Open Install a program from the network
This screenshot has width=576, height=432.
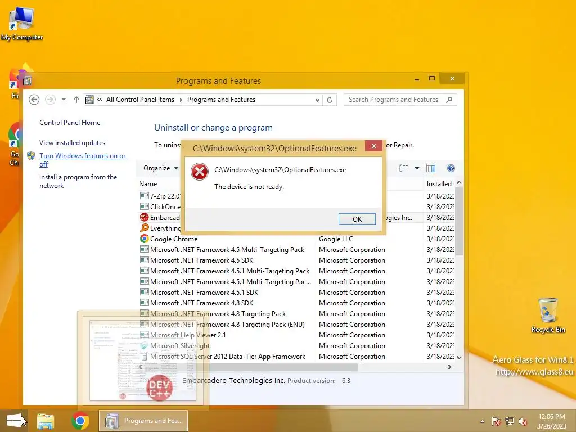78,181
